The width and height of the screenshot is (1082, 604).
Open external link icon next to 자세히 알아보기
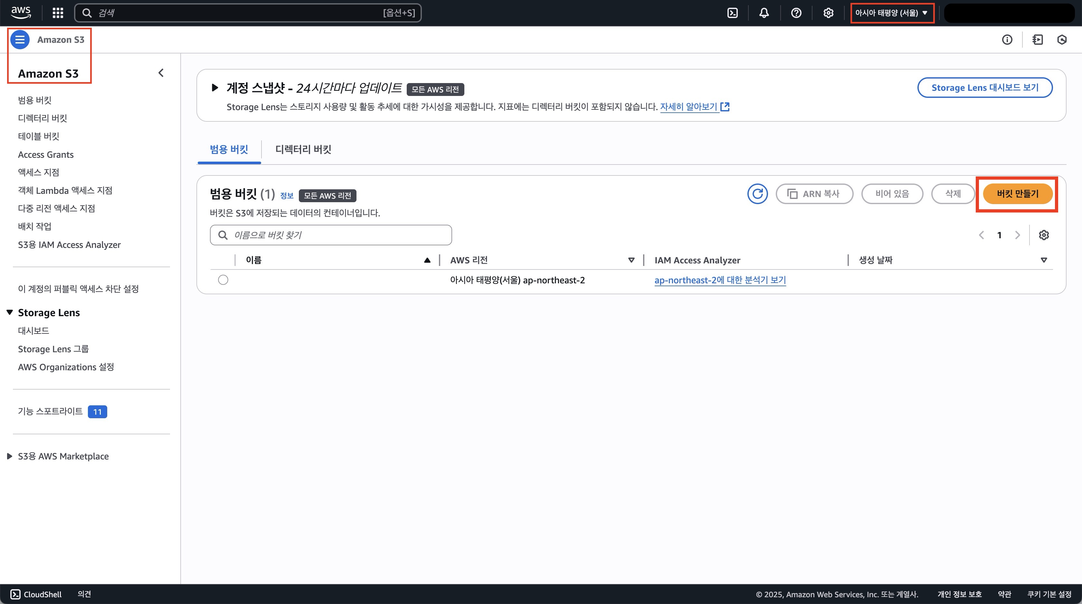[x=725, y=107]
